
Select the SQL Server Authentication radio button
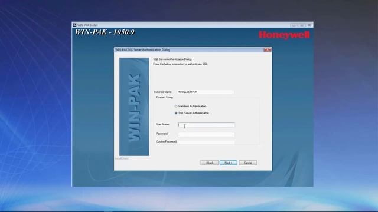click(176, 113)
